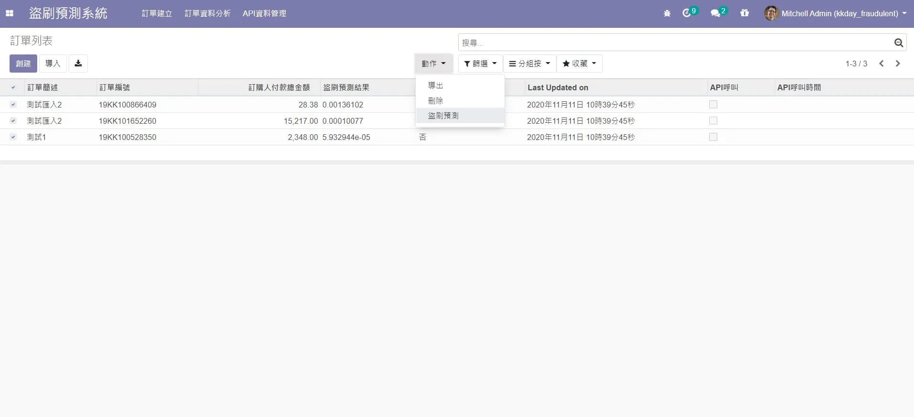Open the 訂單資料分析 top menu
914x417 pixels.
pyautogui.click(x=207, y=13)
